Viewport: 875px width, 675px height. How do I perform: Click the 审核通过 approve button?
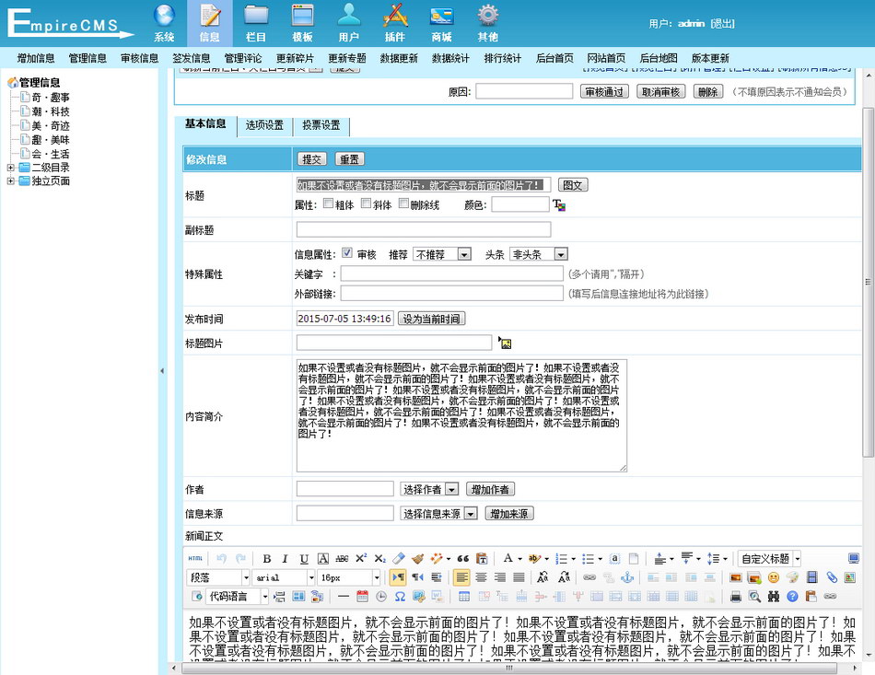(x=604, y=91)
